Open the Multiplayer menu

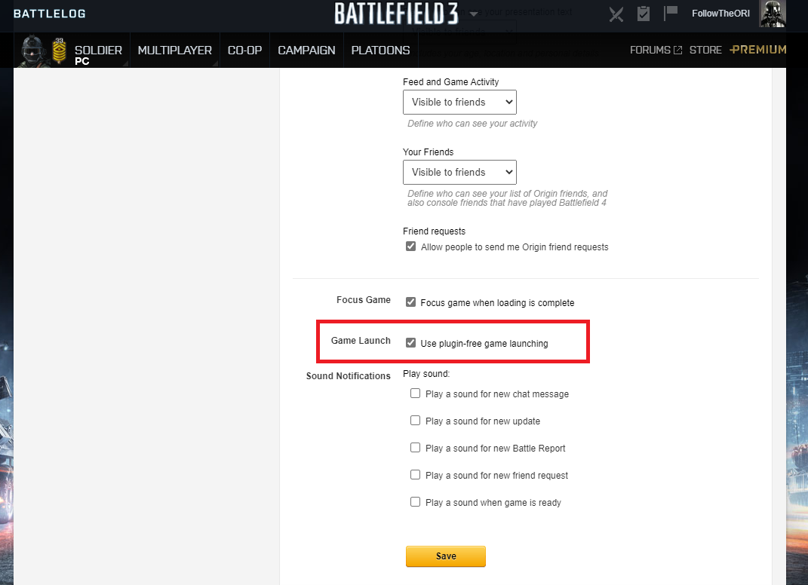pyautogui.click(x=175, y=51)
